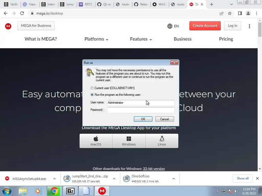Image resolution: width=262 pixels, height=196 pixels.
Task: Open a new browser tab with plus icon
Action: coord(212,5)
